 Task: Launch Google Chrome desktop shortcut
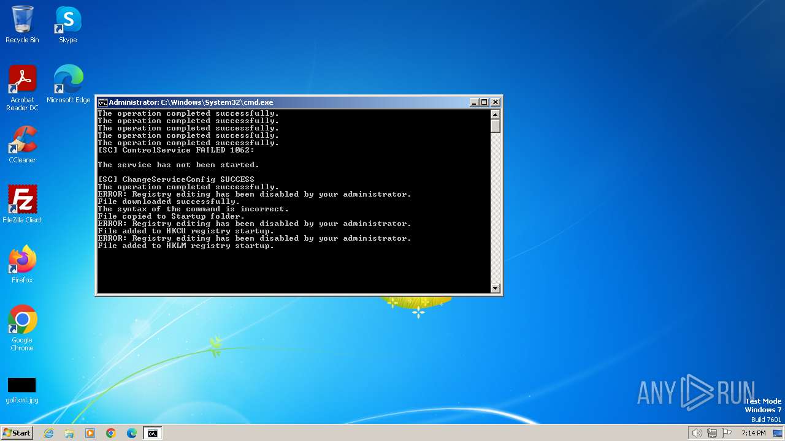point(22,328)
